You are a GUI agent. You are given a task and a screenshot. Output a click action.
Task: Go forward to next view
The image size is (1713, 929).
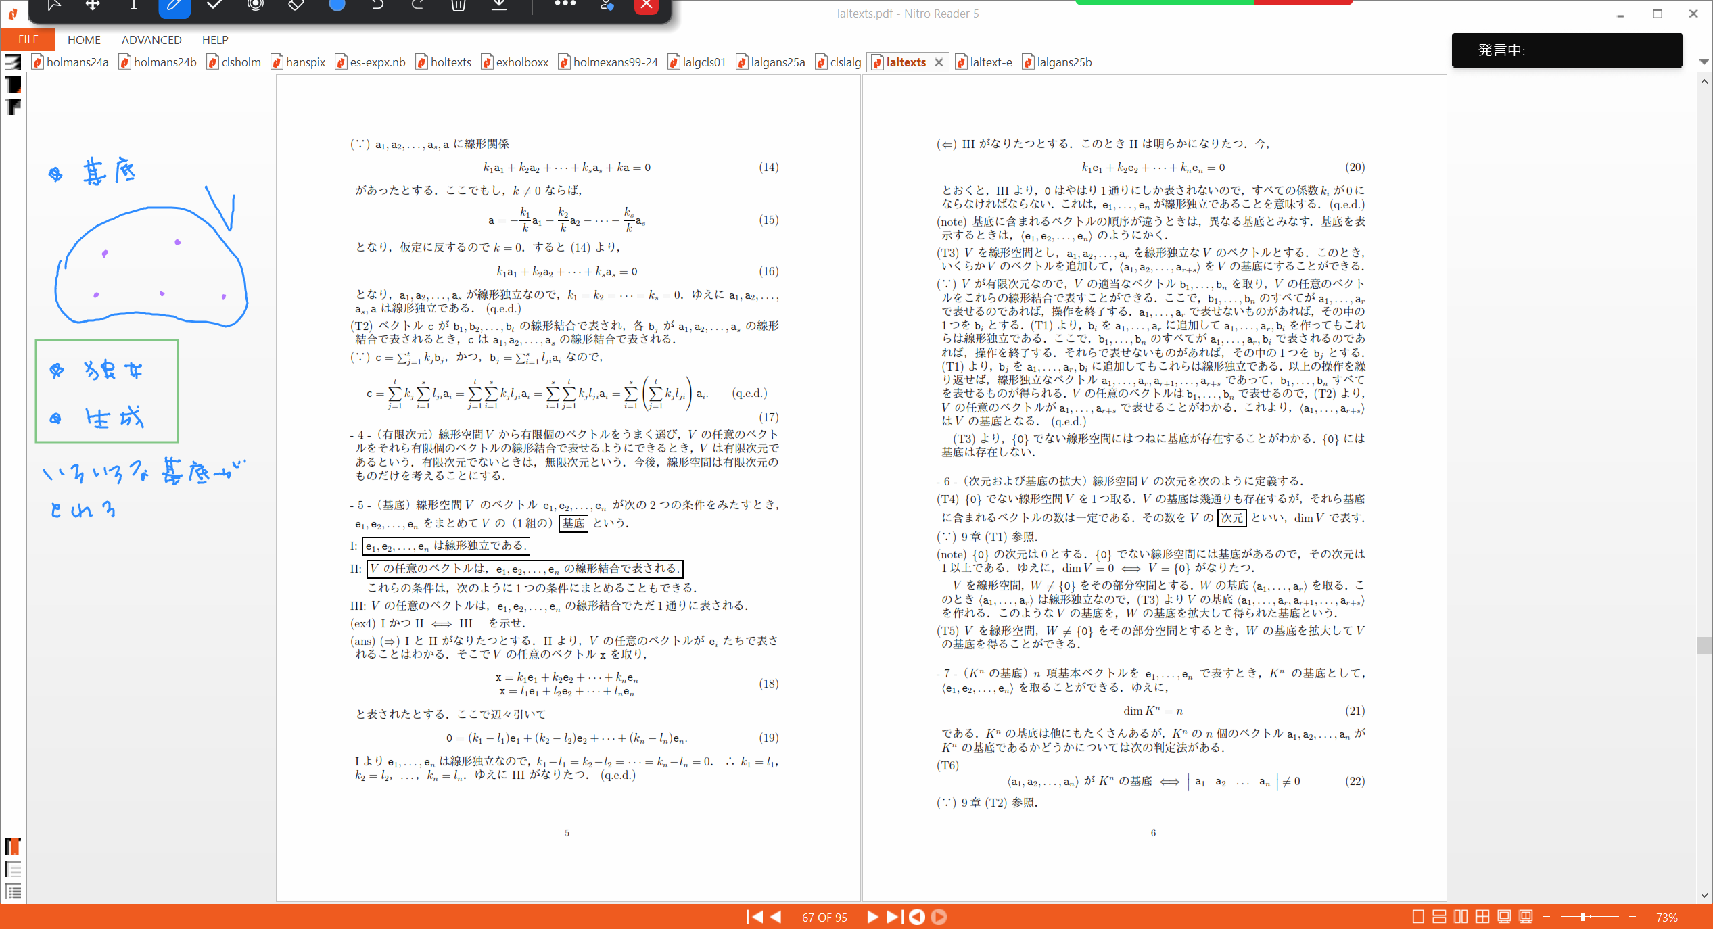coord(939,917)
